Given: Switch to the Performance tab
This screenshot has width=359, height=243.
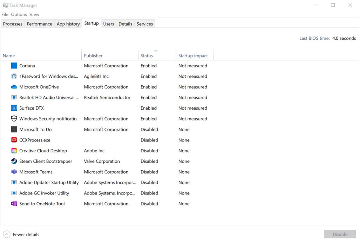Looking at the screenshot, I should click(x=39, y=24).
